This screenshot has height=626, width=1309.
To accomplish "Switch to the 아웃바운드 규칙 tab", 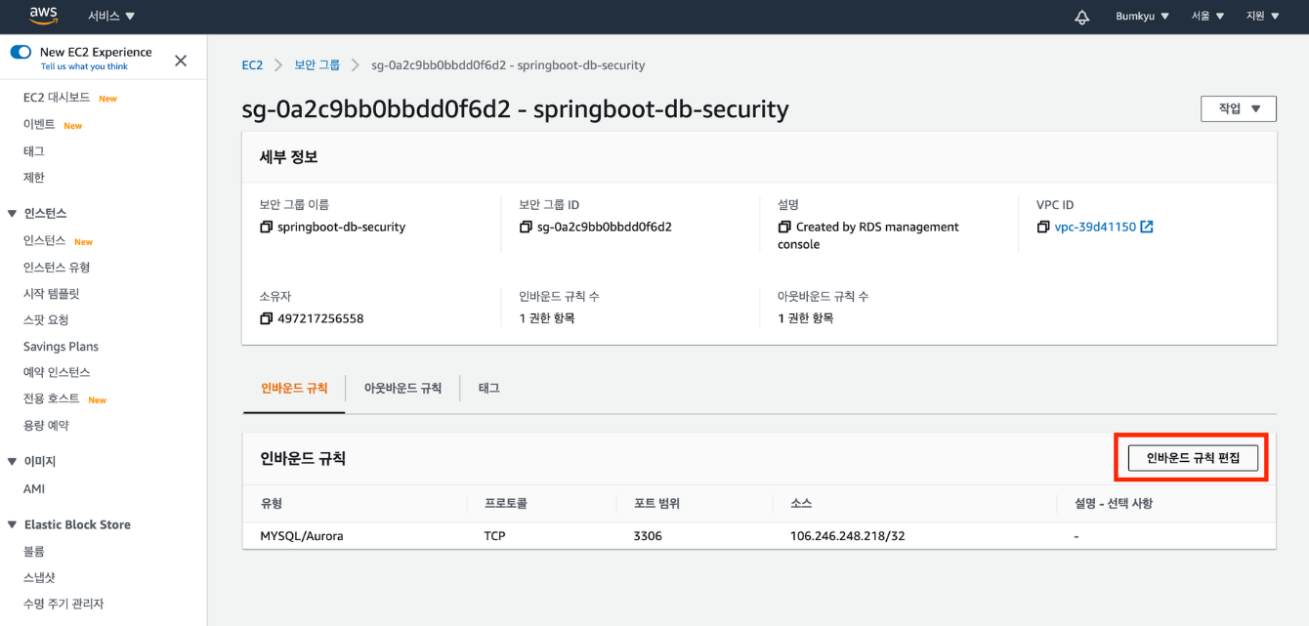I will (x=402, y=388).
